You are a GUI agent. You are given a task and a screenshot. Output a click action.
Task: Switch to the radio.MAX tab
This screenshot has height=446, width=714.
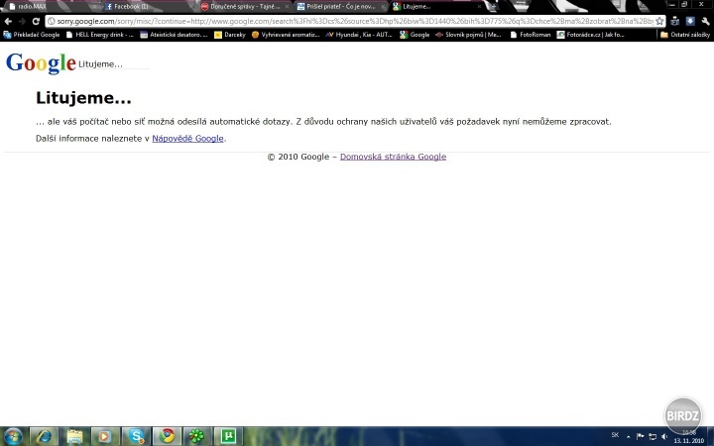51,6
